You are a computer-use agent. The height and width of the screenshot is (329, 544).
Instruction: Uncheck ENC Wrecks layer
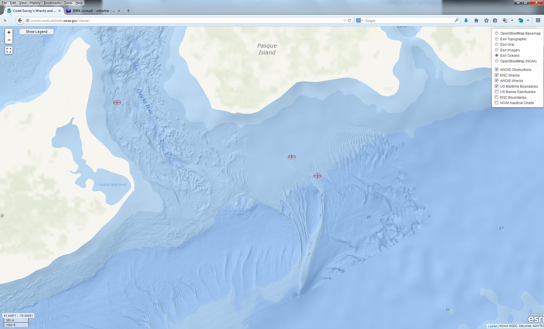(x=496, y=75)
